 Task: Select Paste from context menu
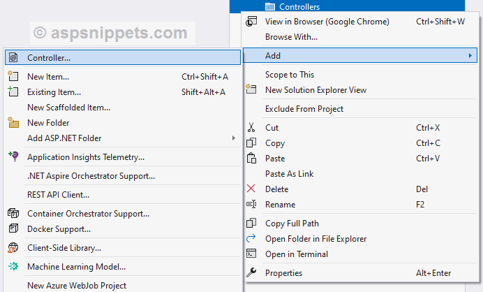(359, 159)
